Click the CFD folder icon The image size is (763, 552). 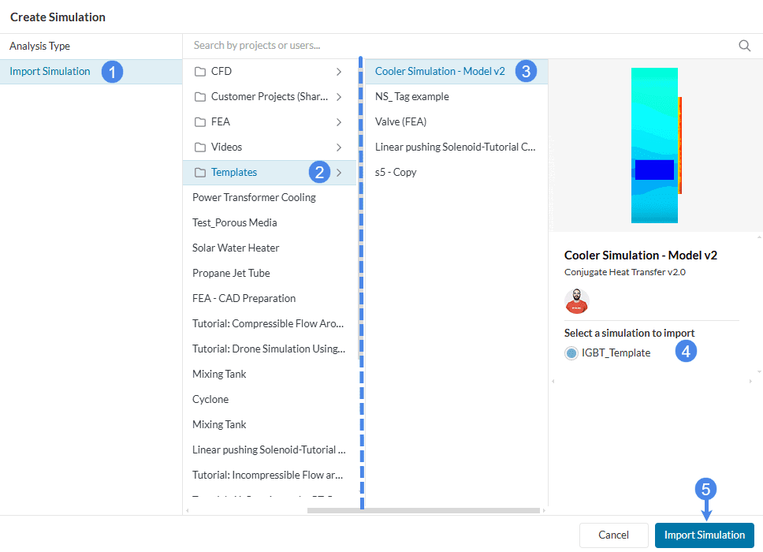point(200,72)
